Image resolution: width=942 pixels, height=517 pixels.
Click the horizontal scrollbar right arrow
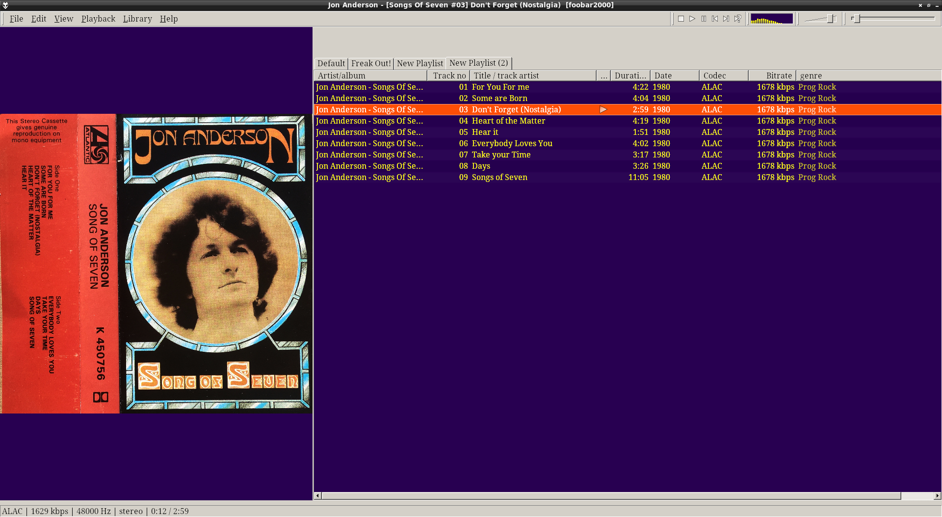tap(938, 496)
